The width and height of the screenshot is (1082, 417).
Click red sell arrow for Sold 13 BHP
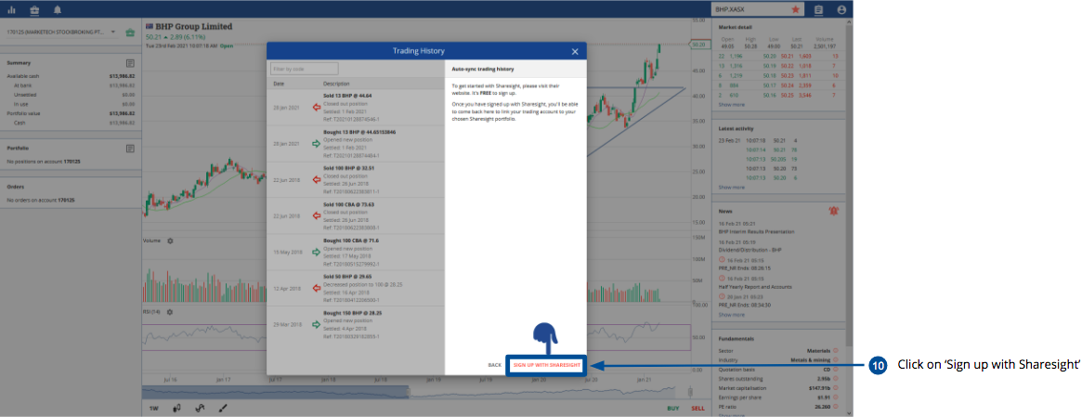click(x=317, y=107)
